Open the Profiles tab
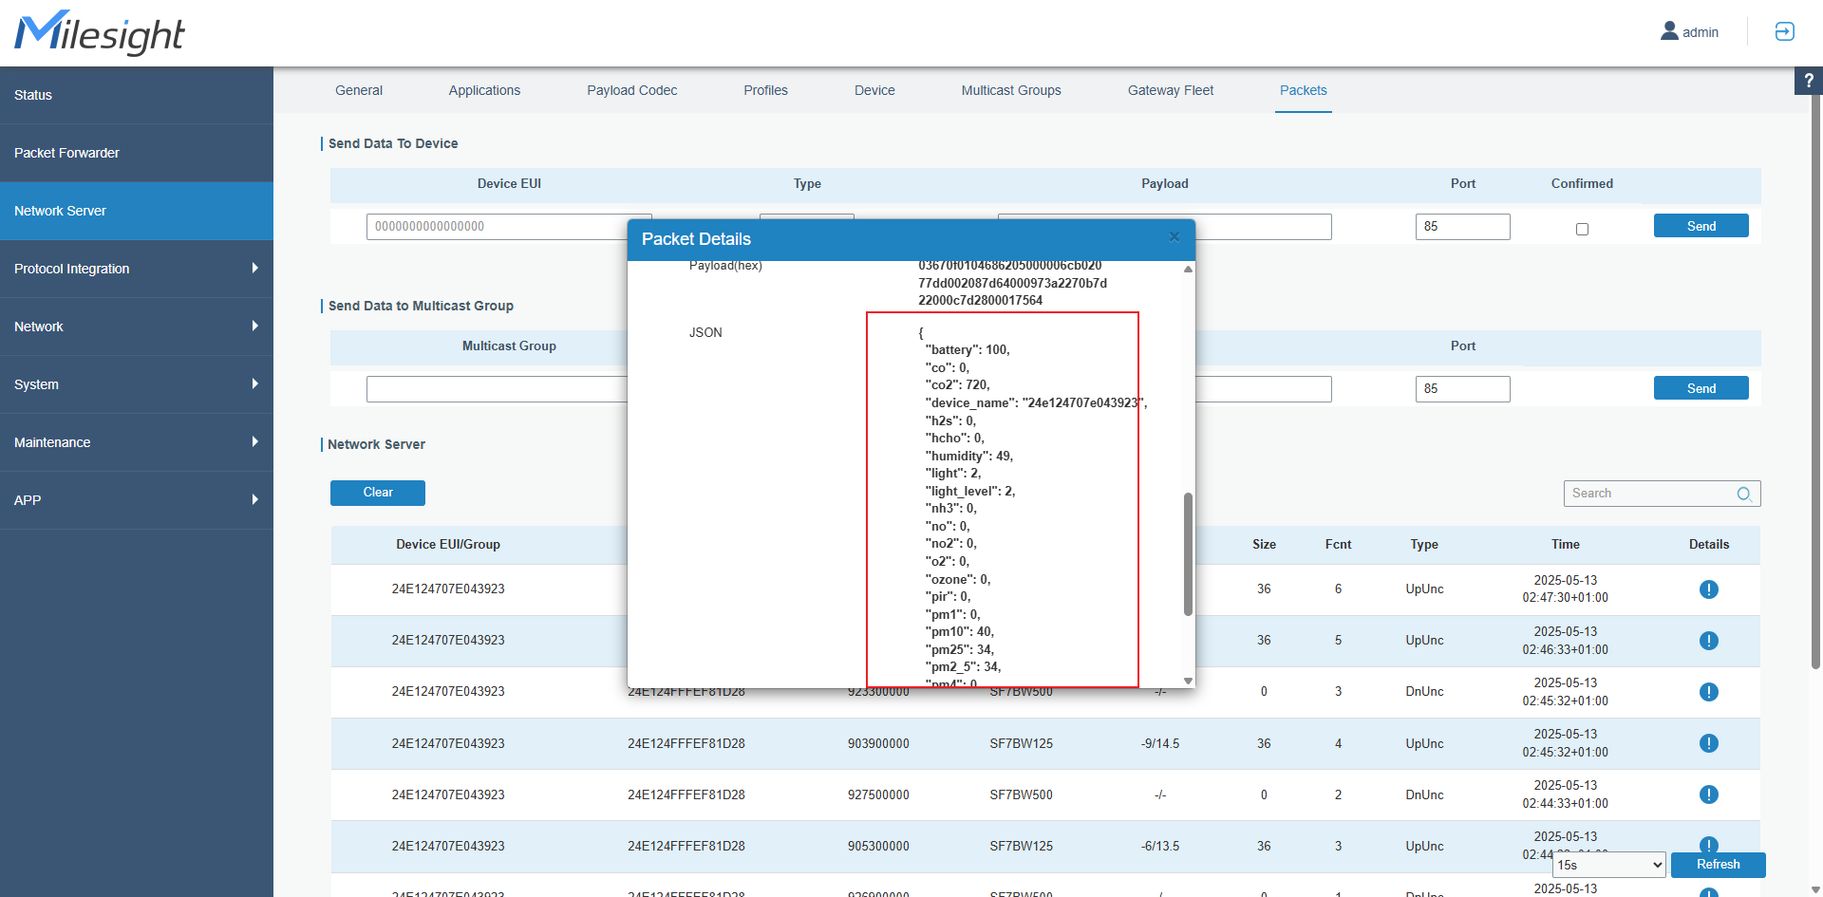This screenshot has width=1823, height=897. [765, 90]
